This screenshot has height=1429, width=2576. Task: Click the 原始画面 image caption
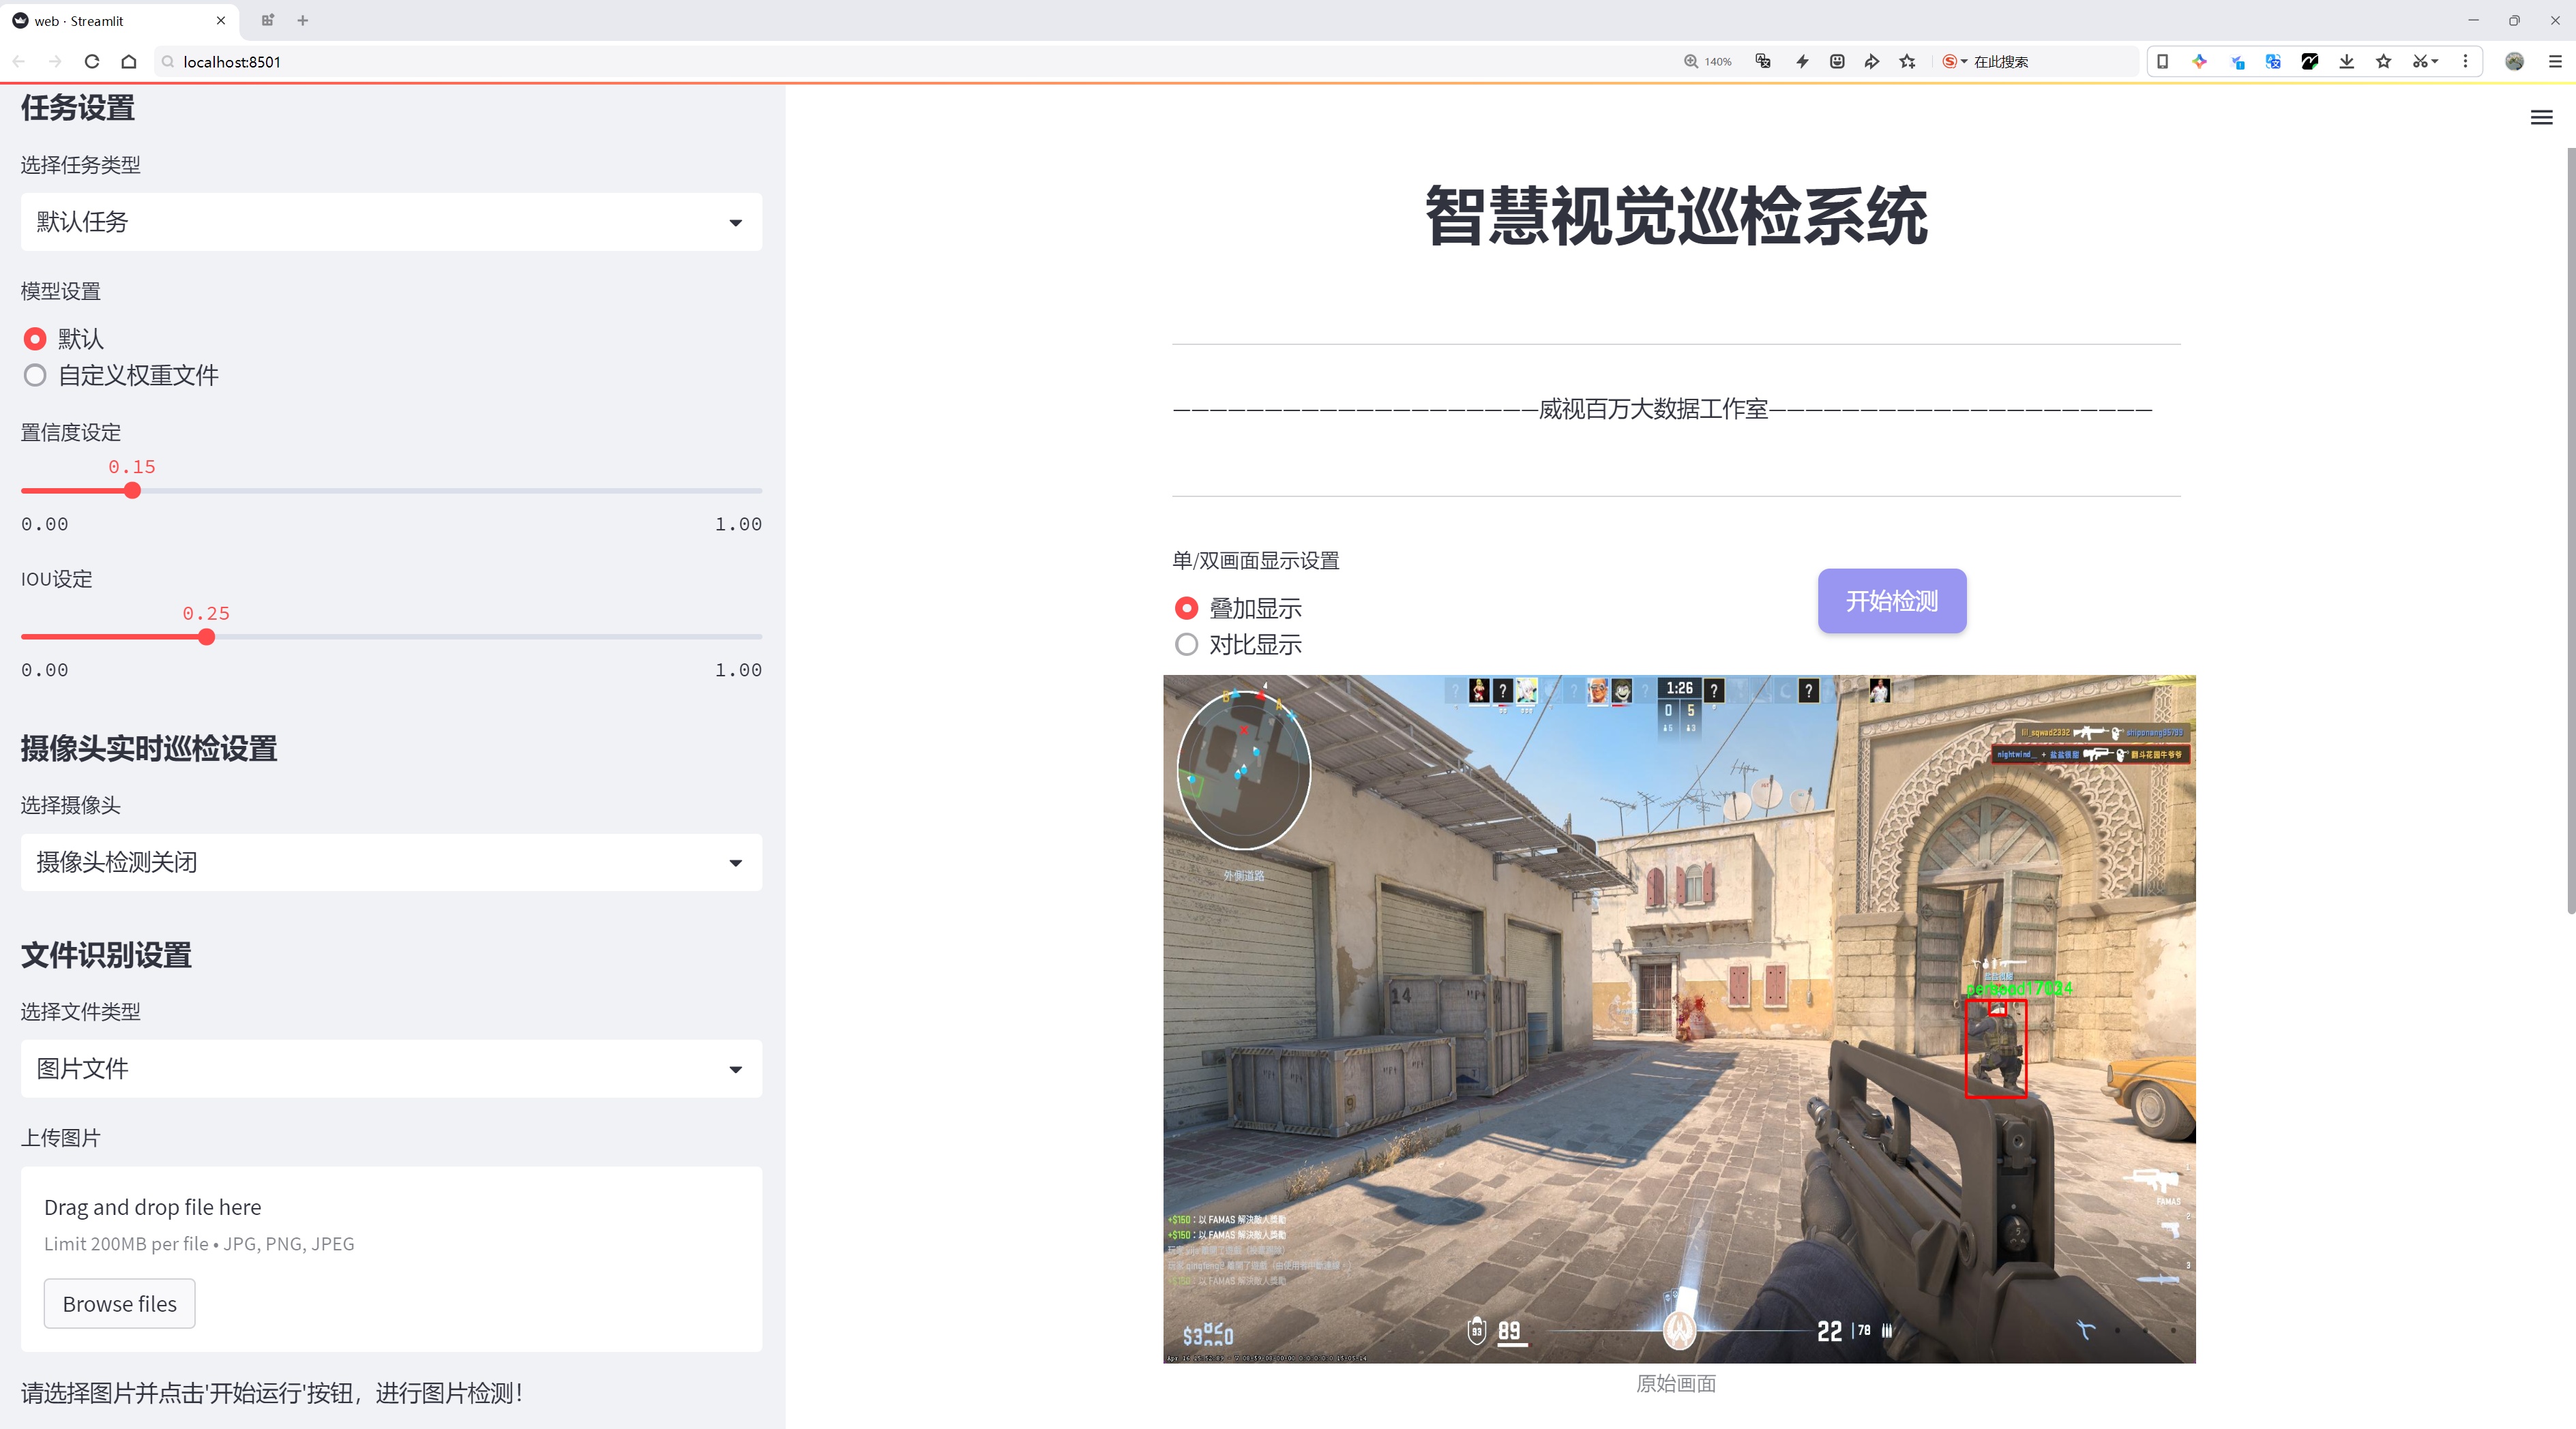1676,1383
